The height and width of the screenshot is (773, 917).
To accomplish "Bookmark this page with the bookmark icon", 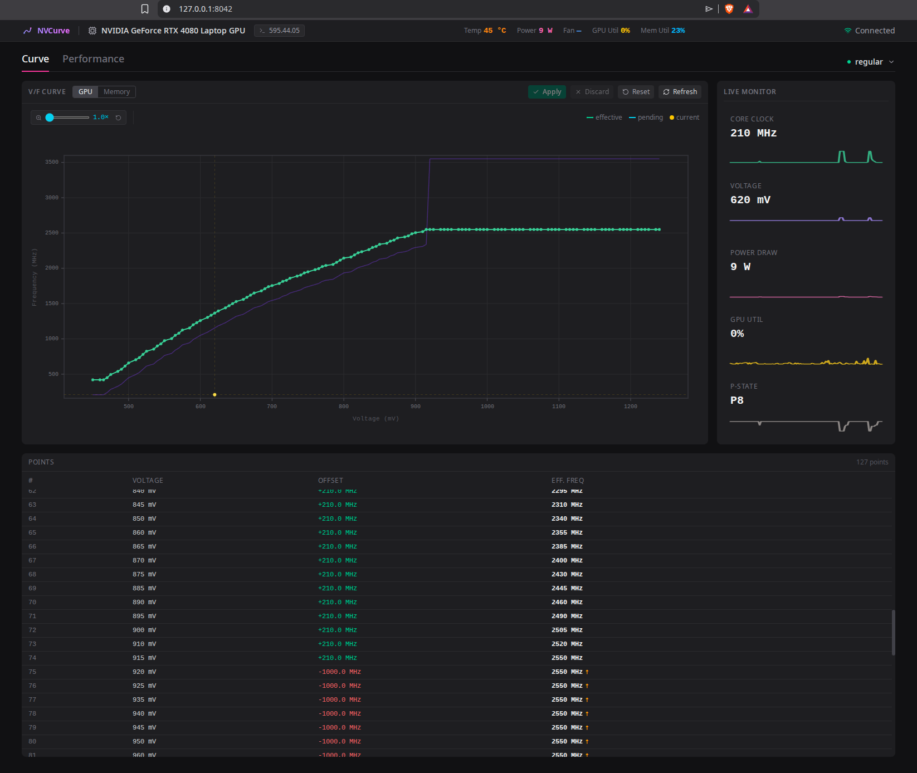I will 145,9.
